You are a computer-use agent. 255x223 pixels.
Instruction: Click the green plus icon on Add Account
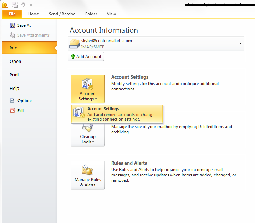[x=73, y=57]
